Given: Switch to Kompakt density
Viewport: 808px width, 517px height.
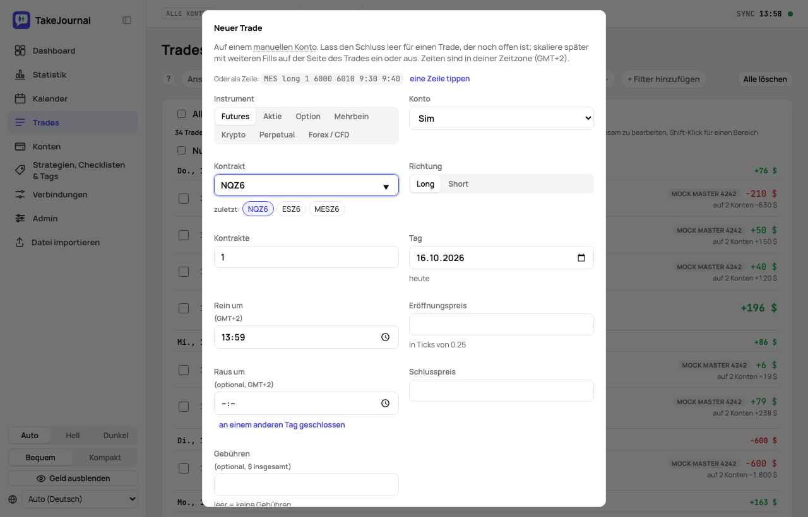Looking at the screenshot, I should click(105, 458).
